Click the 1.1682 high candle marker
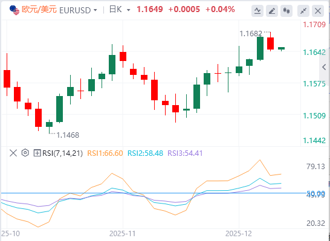 point(251,33)
